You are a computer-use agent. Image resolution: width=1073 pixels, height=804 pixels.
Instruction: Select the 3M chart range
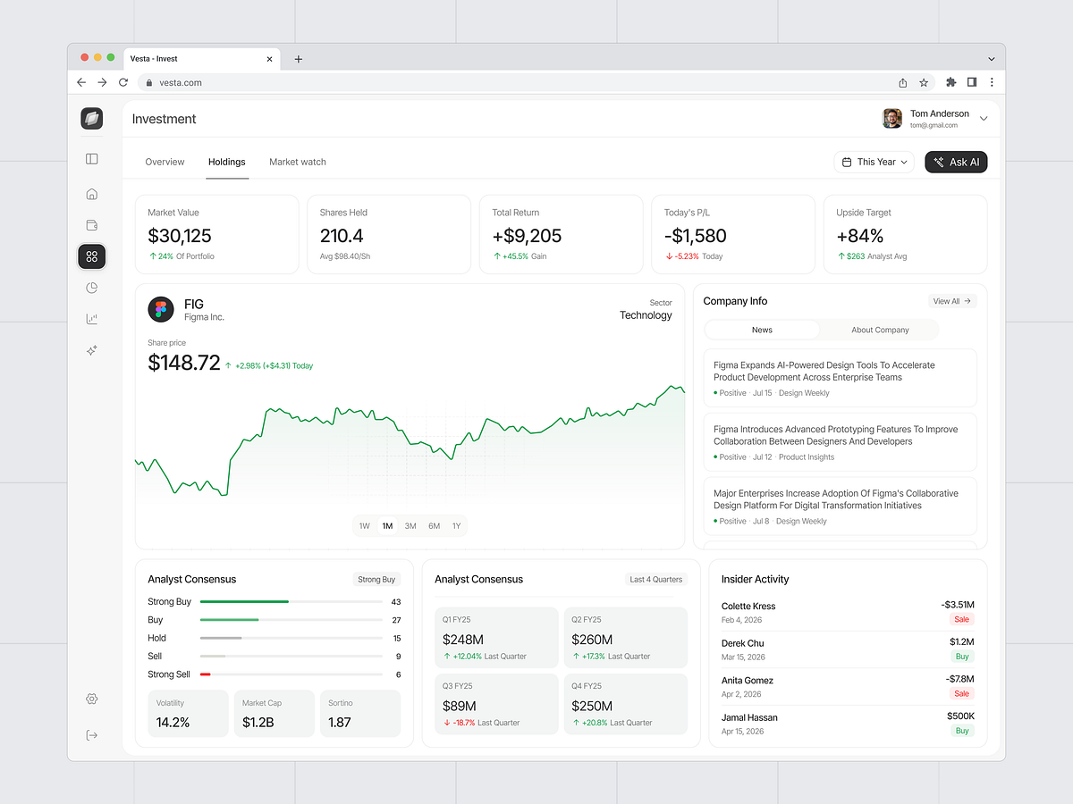point(410,526)
